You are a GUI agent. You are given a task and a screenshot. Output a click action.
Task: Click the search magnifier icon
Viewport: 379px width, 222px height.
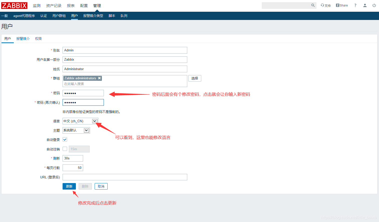click(x=313, y=5)
